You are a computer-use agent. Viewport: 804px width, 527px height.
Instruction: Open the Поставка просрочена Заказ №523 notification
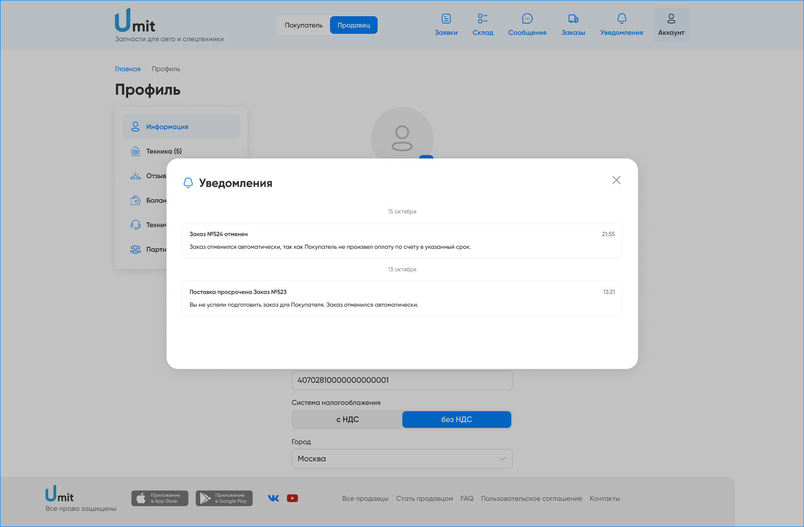pyautogui.click(x=402, y=298)
